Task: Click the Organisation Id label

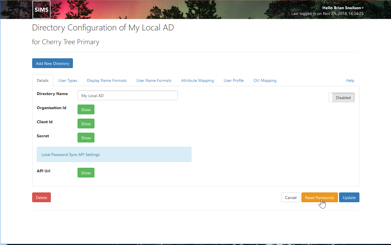Action: click(x=51, y=108)
